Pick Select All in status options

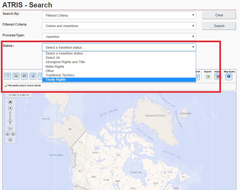click(x=53, y=58)
